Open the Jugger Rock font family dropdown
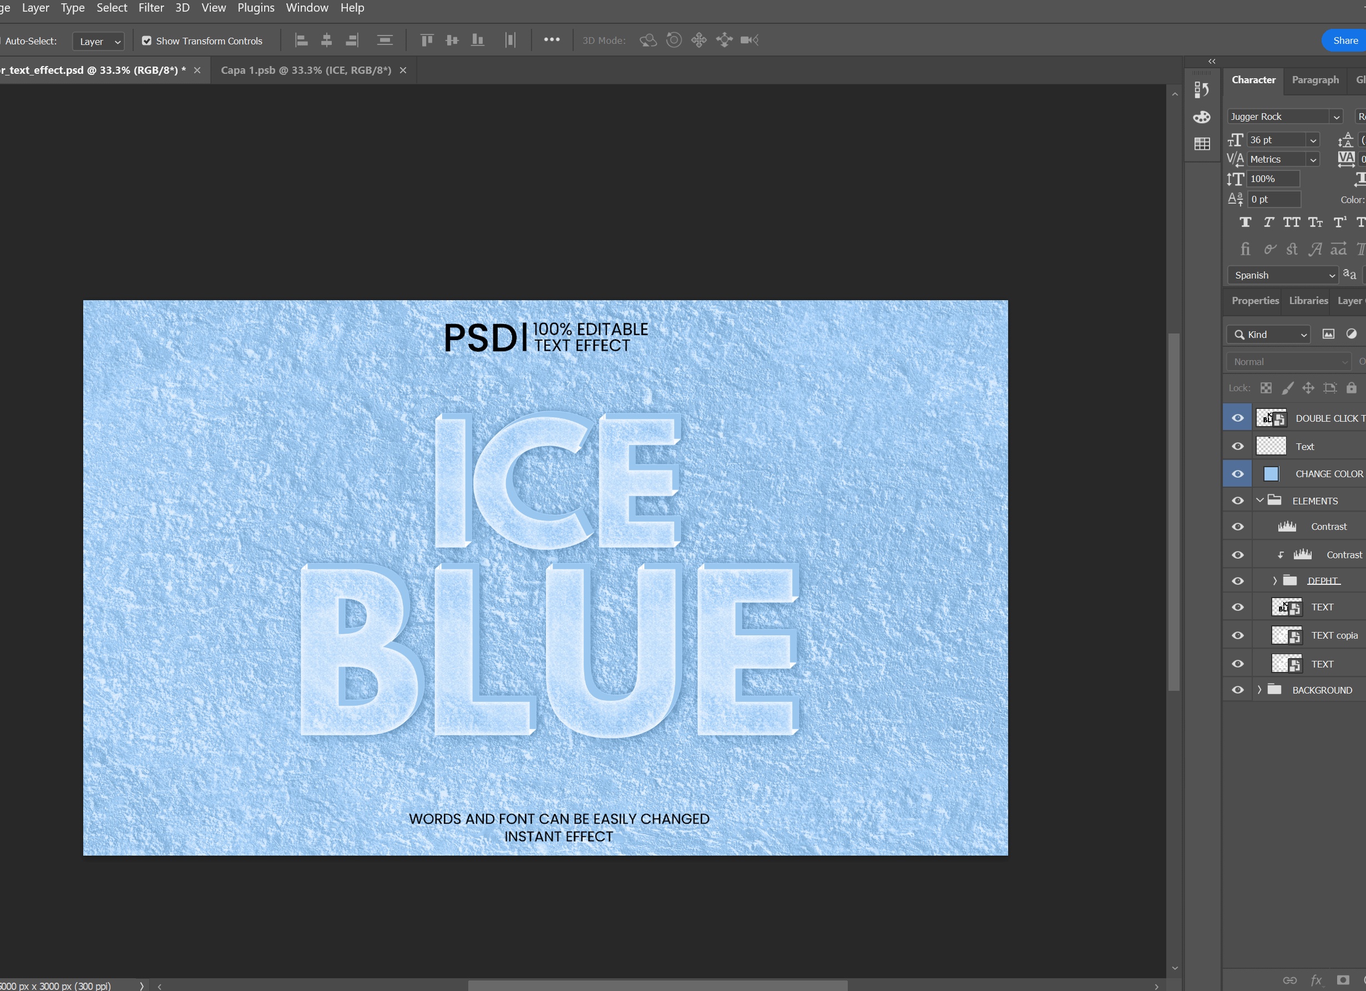The width and height of the screenshot is (1366, 991). pos(1336,117)
